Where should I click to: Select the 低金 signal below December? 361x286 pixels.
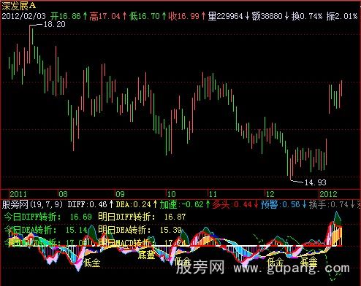275,263
